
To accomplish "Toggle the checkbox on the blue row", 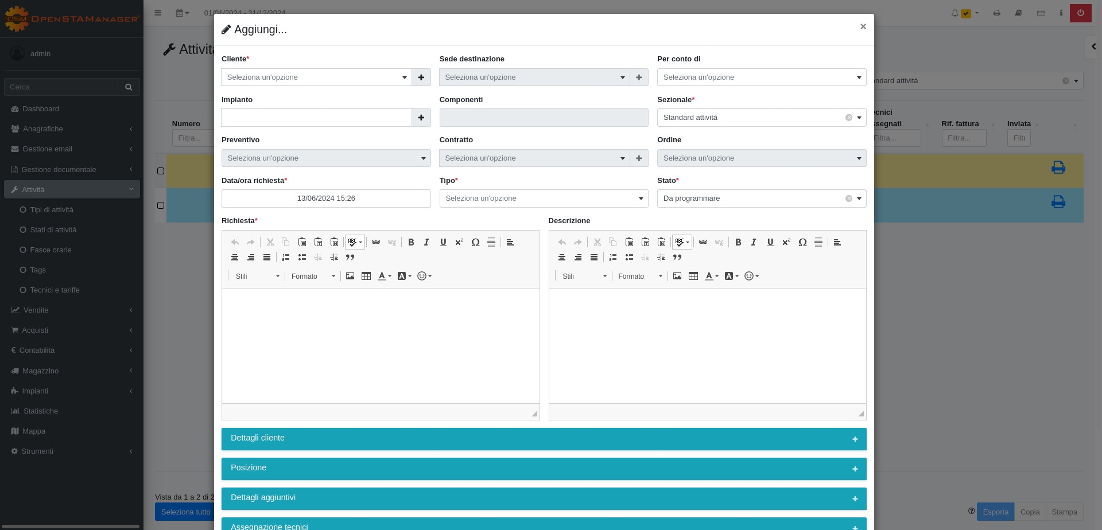I will pyautogui.click(x=161, y=205).
